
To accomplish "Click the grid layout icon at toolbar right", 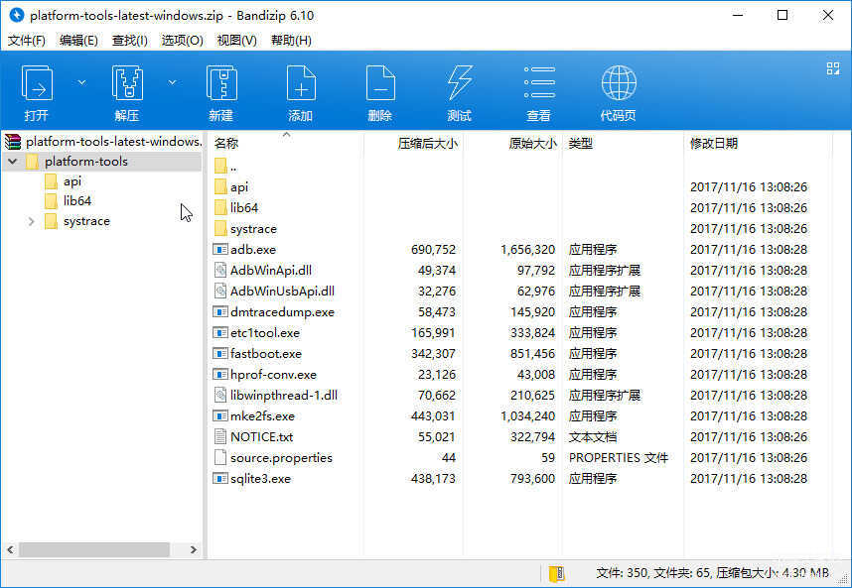I will [833, 68].
